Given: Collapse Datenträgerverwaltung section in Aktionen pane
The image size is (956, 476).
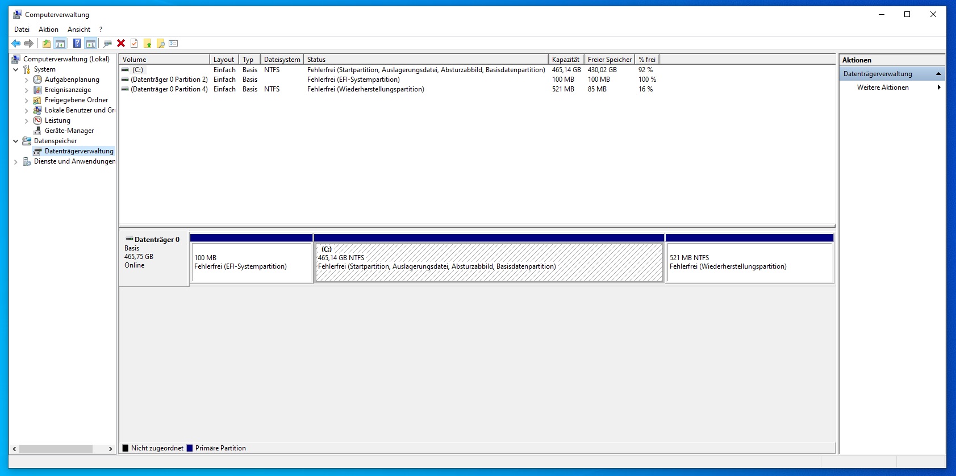Looking at the screenshot, I should (938, 74).
